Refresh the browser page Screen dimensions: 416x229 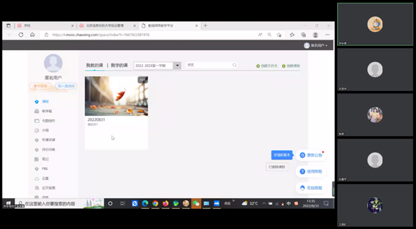pos(21,34)
